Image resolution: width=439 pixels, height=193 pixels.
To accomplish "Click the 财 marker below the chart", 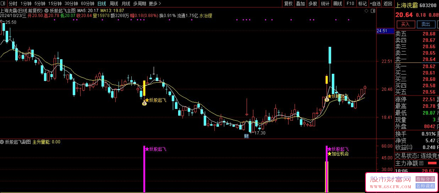I will pos(247,136).
